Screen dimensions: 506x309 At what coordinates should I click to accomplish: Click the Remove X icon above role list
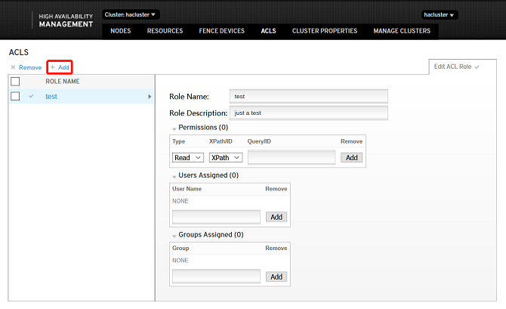click(13, 67)
